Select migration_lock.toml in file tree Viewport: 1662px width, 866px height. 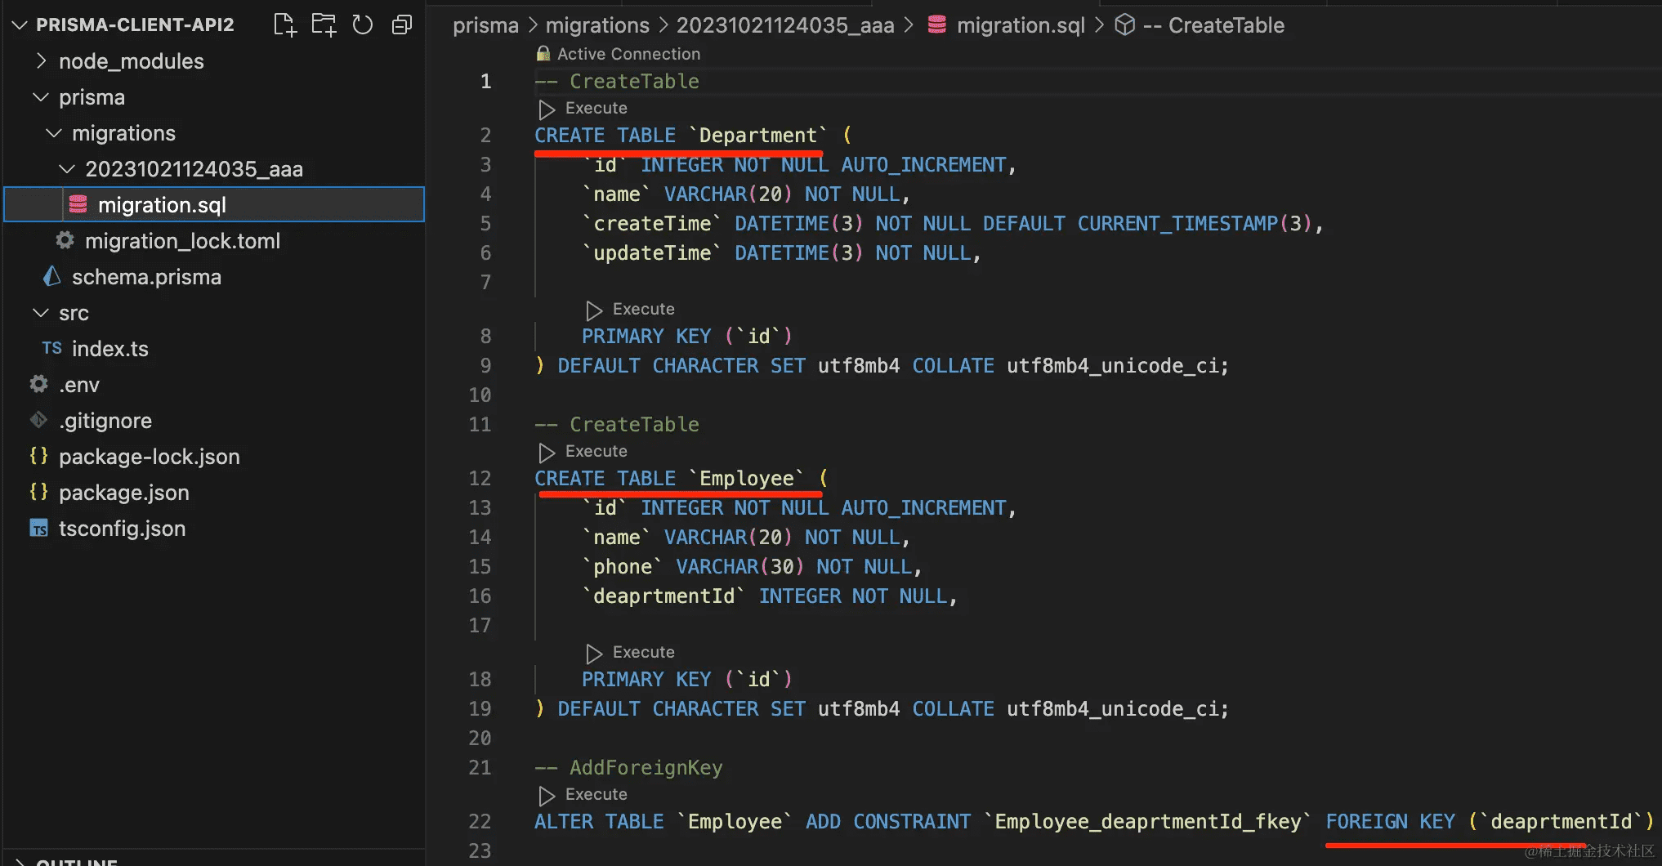(x=182, y=241)
